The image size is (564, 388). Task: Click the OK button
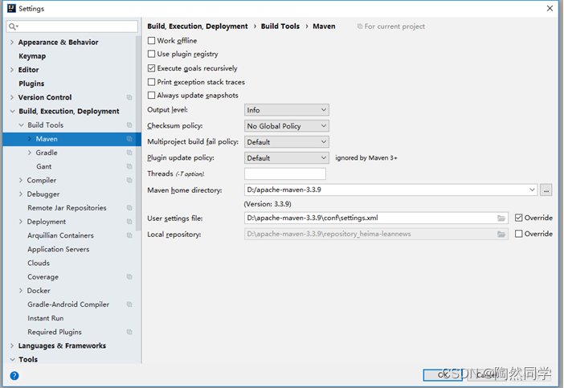pos(443,374)
